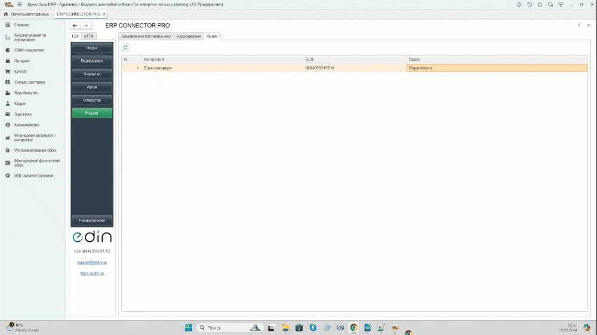
Task: Open the notifications bell icon
Action: pos(519,4)
